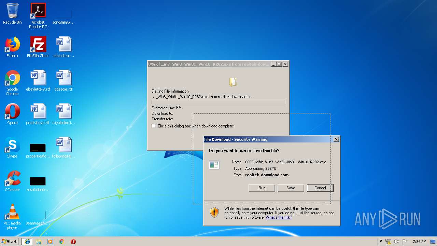This screenshot has width=437, height=246.
Task: Open VLC media player shortcut
Action: pos(12,217)
